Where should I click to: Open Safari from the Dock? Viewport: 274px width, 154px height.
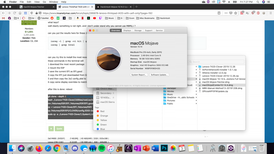click(48, 149)
